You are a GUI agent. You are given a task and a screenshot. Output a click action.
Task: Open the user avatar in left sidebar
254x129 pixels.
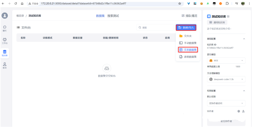[x=5, y=16]
